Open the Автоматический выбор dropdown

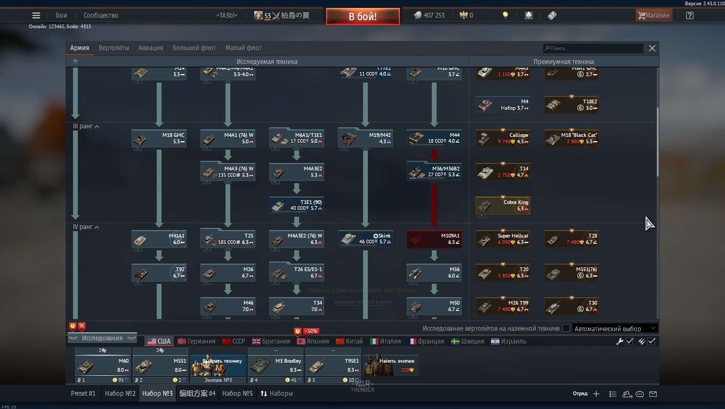coord(615,329)
